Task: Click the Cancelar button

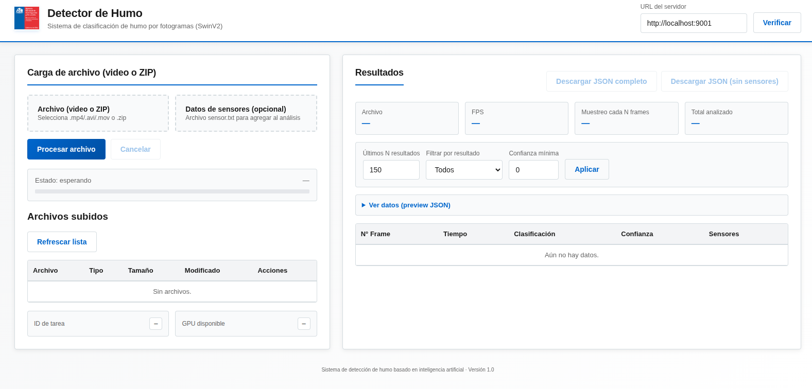Action: [135, 149]
